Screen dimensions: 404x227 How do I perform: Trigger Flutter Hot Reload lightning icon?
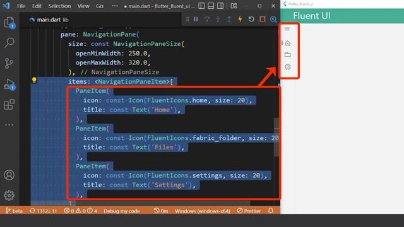[240, 20]
